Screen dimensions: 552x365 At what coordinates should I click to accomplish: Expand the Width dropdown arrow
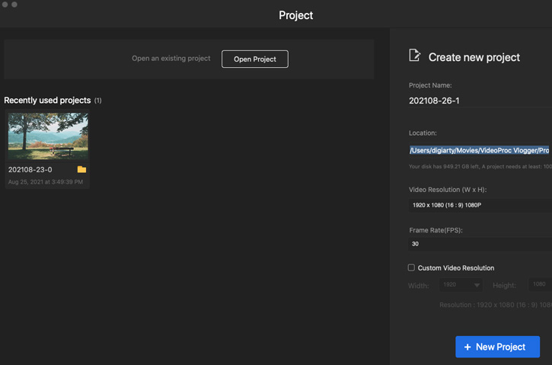coord(477,285)
